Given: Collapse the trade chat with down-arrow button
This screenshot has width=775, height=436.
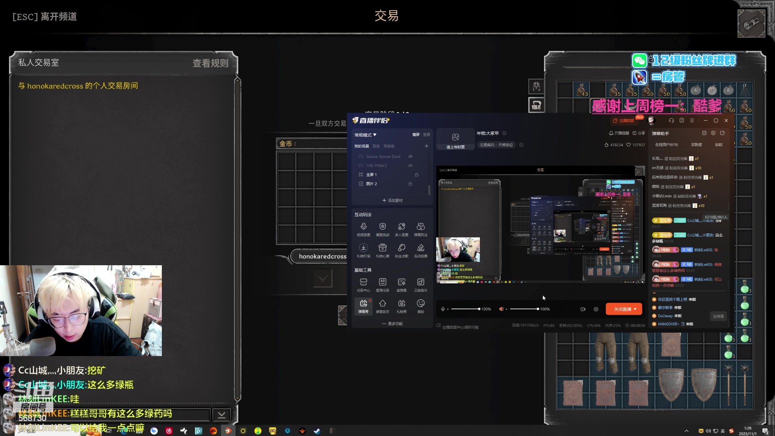Looking at the screenshot, I should (222, 415).
